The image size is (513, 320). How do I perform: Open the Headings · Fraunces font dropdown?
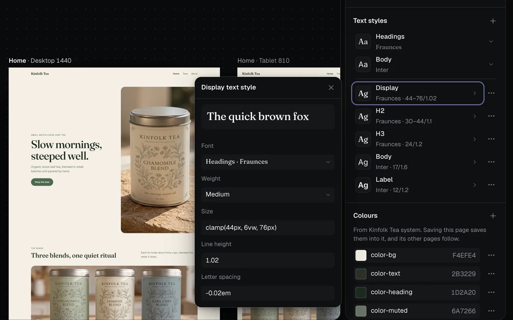pos(268,162)
